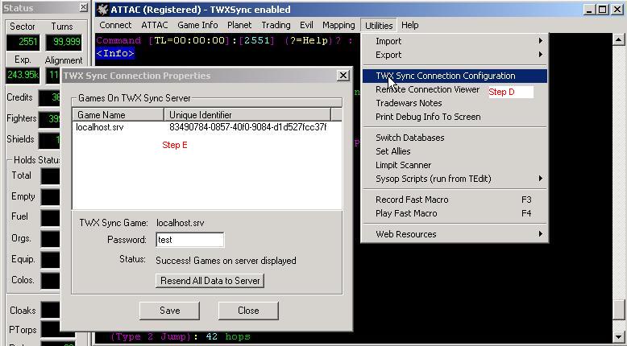This screenshot has width=627, height=346.
Task: Open the Mapping menu
Action: 338,25
